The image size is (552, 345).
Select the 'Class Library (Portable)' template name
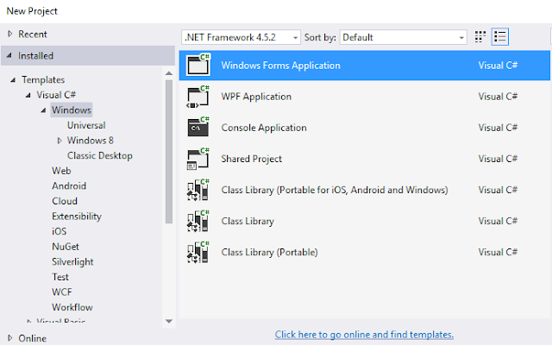point(270,252)
